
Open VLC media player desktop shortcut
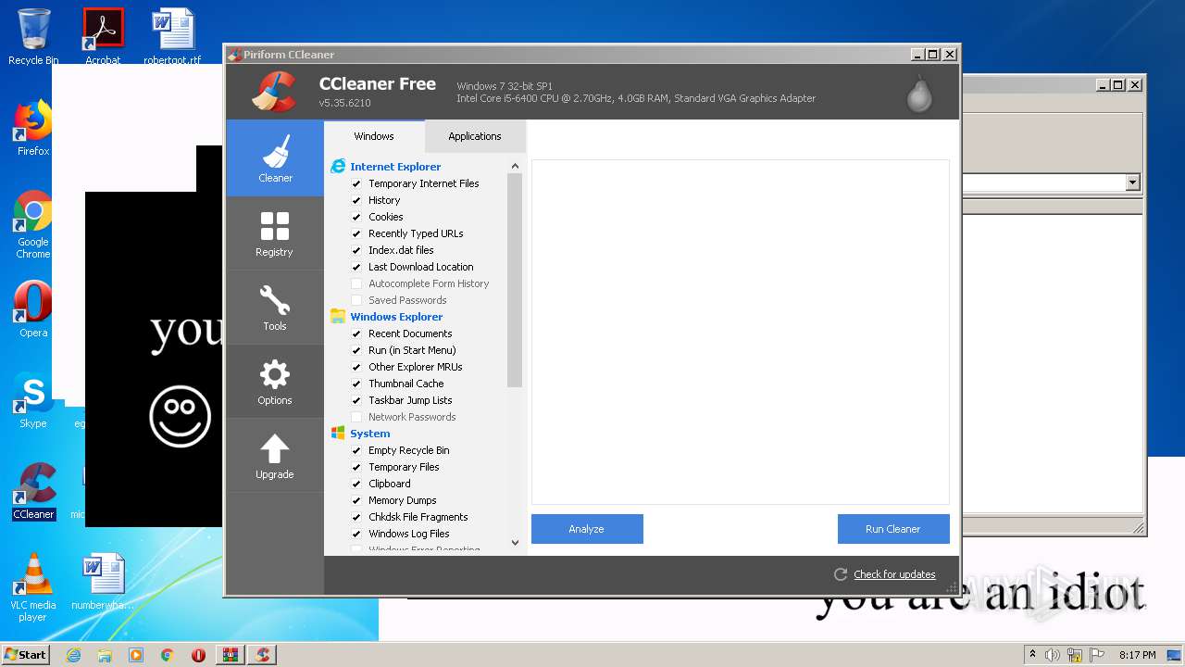tap(33, 587)
